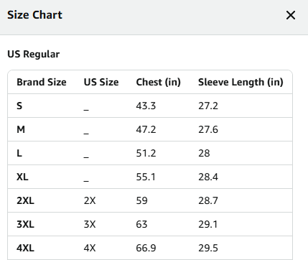Click sleeve length value 27.6
Image resolution: width=308 pixels, height=260 pixels.
208,129
